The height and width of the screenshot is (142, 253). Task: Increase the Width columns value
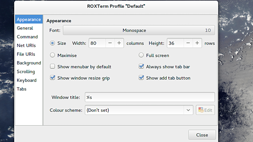119,43
